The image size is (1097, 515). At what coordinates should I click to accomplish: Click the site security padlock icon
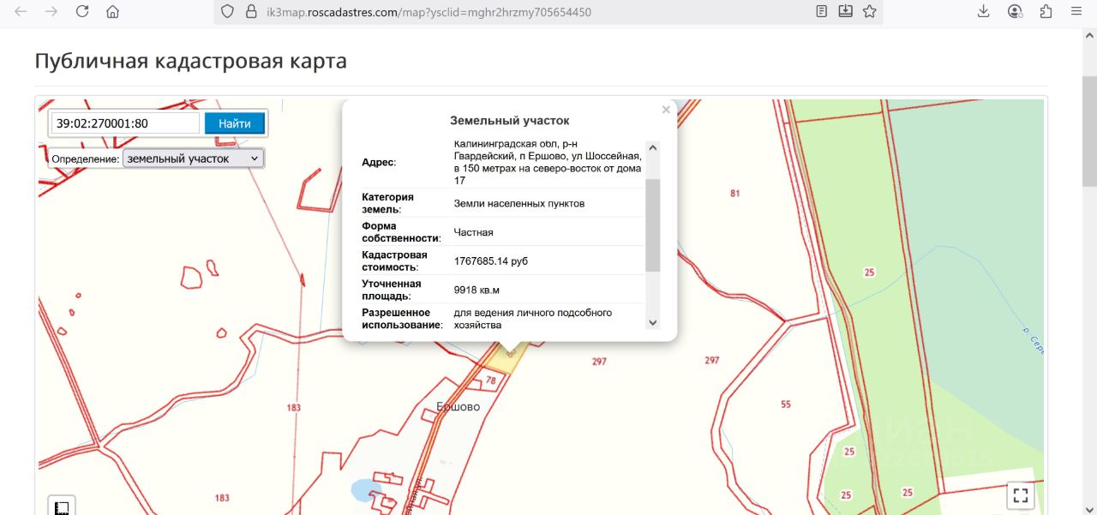251,12
